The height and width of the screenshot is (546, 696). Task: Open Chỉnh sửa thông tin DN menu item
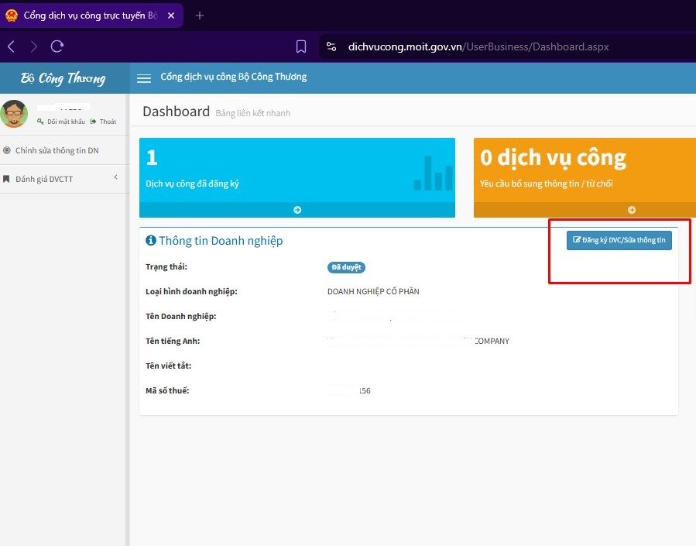(x=57, y=150)
